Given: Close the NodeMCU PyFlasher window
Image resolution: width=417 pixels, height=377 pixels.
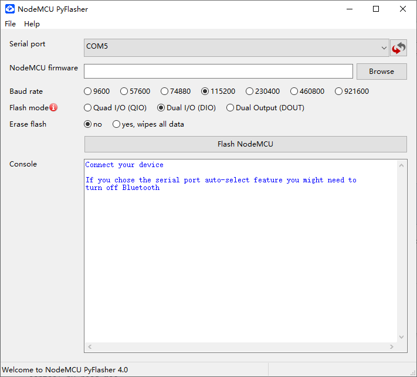Looking at the screenshot, I should (403, 9).
